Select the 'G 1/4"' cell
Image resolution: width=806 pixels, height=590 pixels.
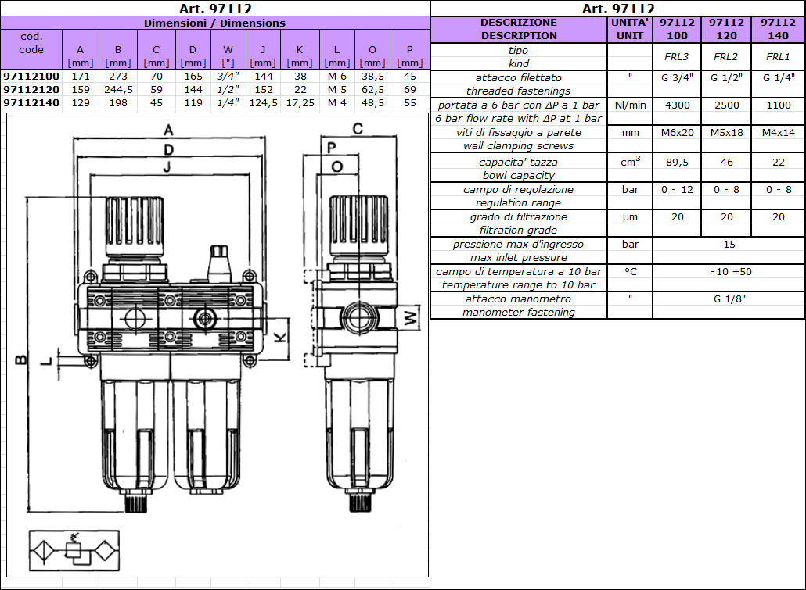click(779, 78)
